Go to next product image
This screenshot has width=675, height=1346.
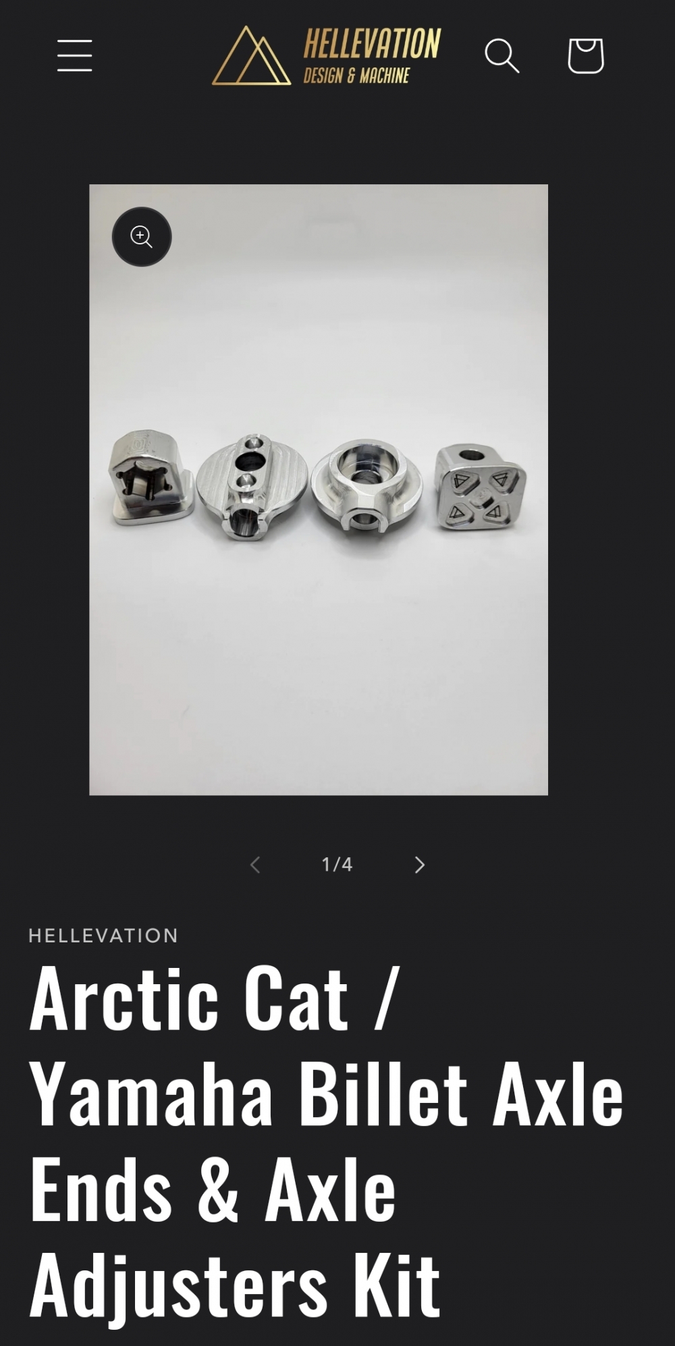pyautogui.click(x=419, y=865)
